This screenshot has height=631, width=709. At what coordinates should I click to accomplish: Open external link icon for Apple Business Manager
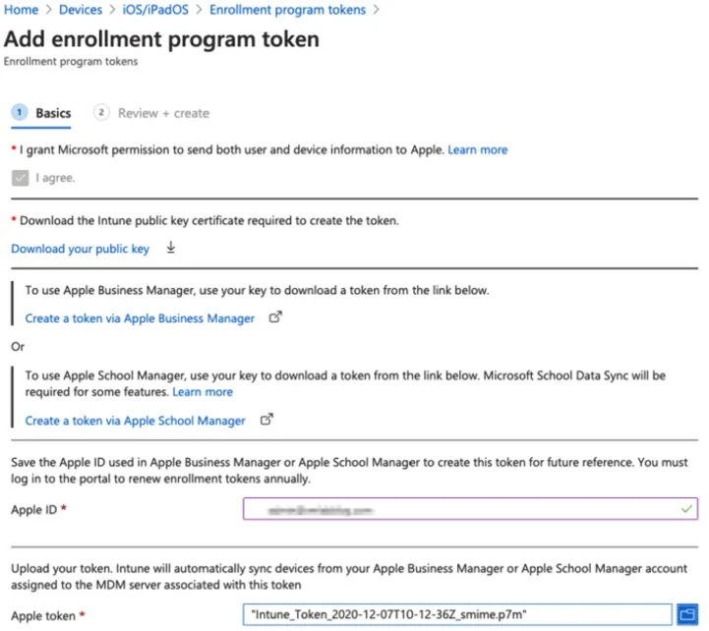tap(275, 317)
